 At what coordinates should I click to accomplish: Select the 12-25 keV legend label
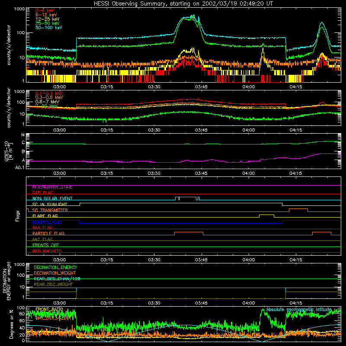[x=48, y=19]
